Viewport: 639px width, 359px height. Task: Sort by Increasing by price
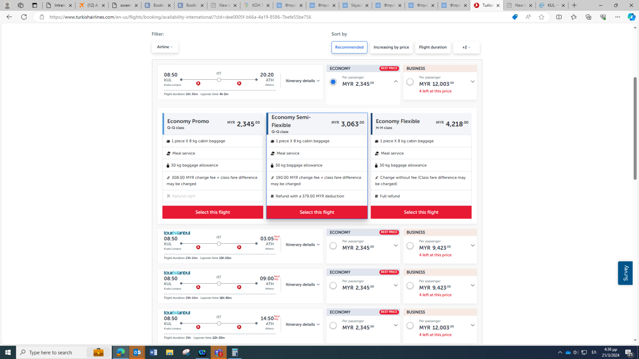tap(391, 47)
